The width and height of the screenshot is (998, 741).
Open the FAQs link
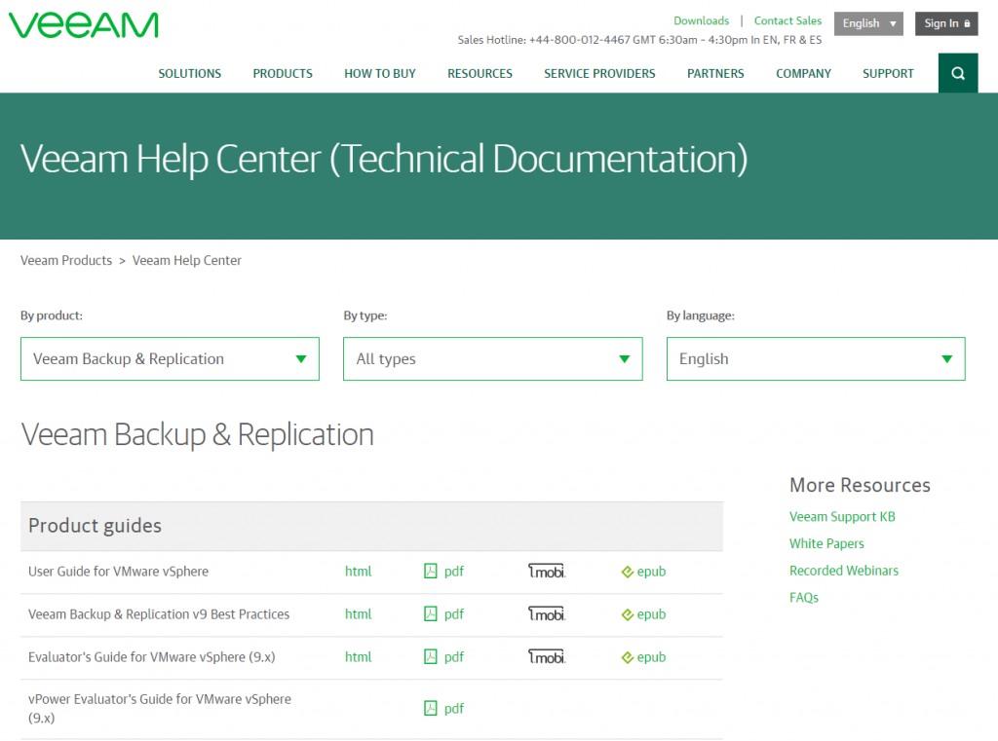(804, 597)
